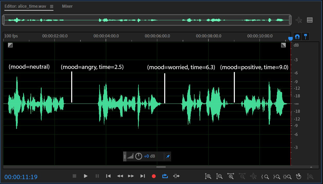Zoom to the selection In point
The height and width of the screenshot is (184, 323).
click(265, 176)
